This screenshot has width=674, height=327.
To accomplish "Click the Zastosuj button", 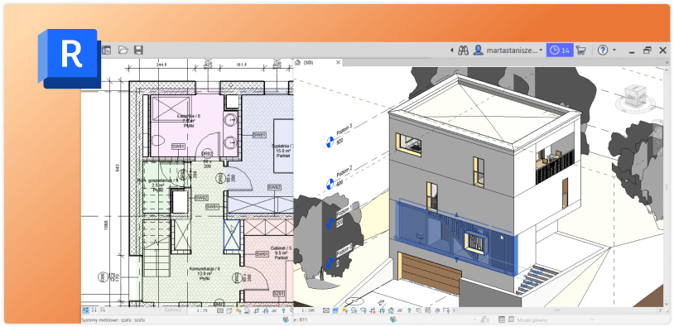I will pos(172,310).
